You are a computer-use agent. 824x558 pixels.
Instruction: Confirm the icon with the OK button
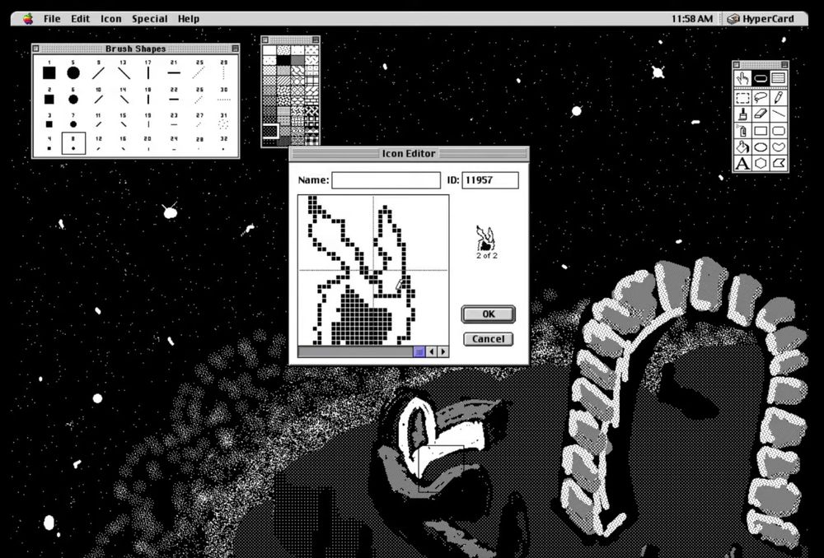pyautogui.click(x=488, y=314)
